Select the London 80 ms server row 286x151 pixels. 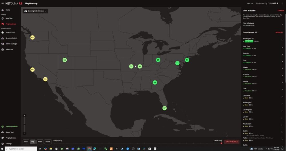coord(263,118)
